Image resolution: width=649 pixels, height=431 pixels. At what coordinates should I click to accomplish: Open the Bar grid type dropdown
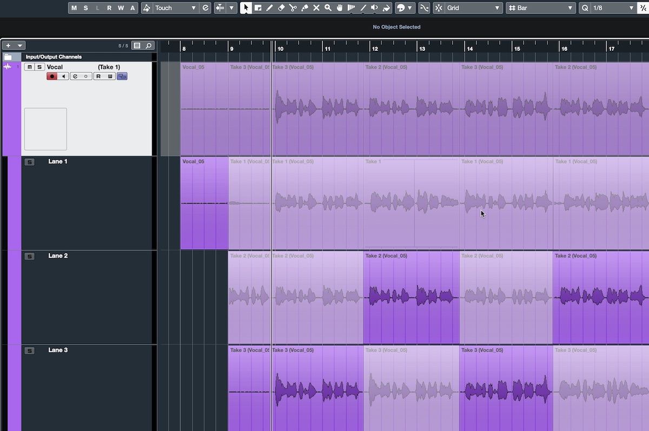(x=541, y=8)
